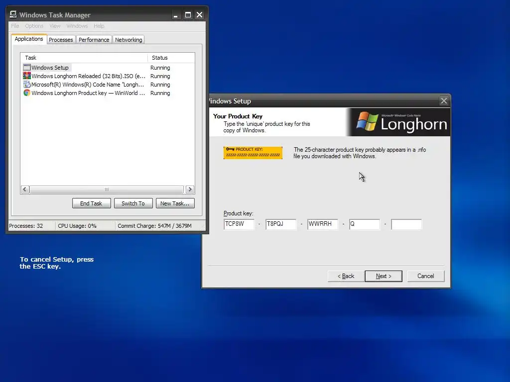Image resolution: width=510 pixels, height=382 pixels.
Task: Open the File menu in Task Manager
Action: [x=15, y=26]
